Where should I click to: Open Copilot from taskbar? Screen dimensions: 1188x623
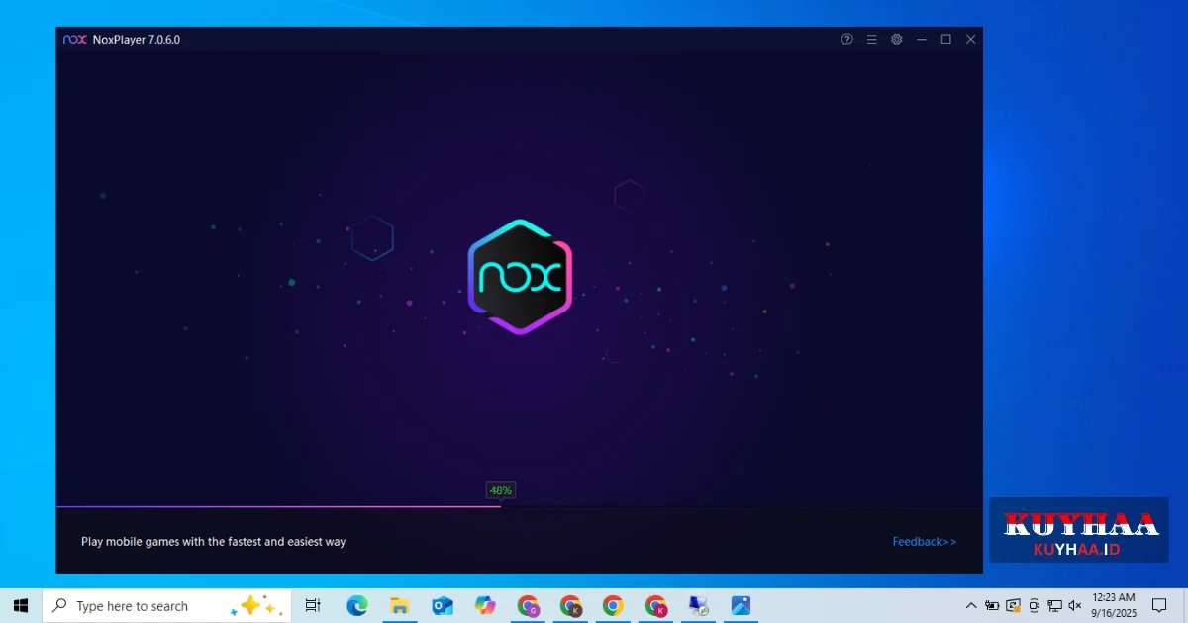tap(485, 605)
